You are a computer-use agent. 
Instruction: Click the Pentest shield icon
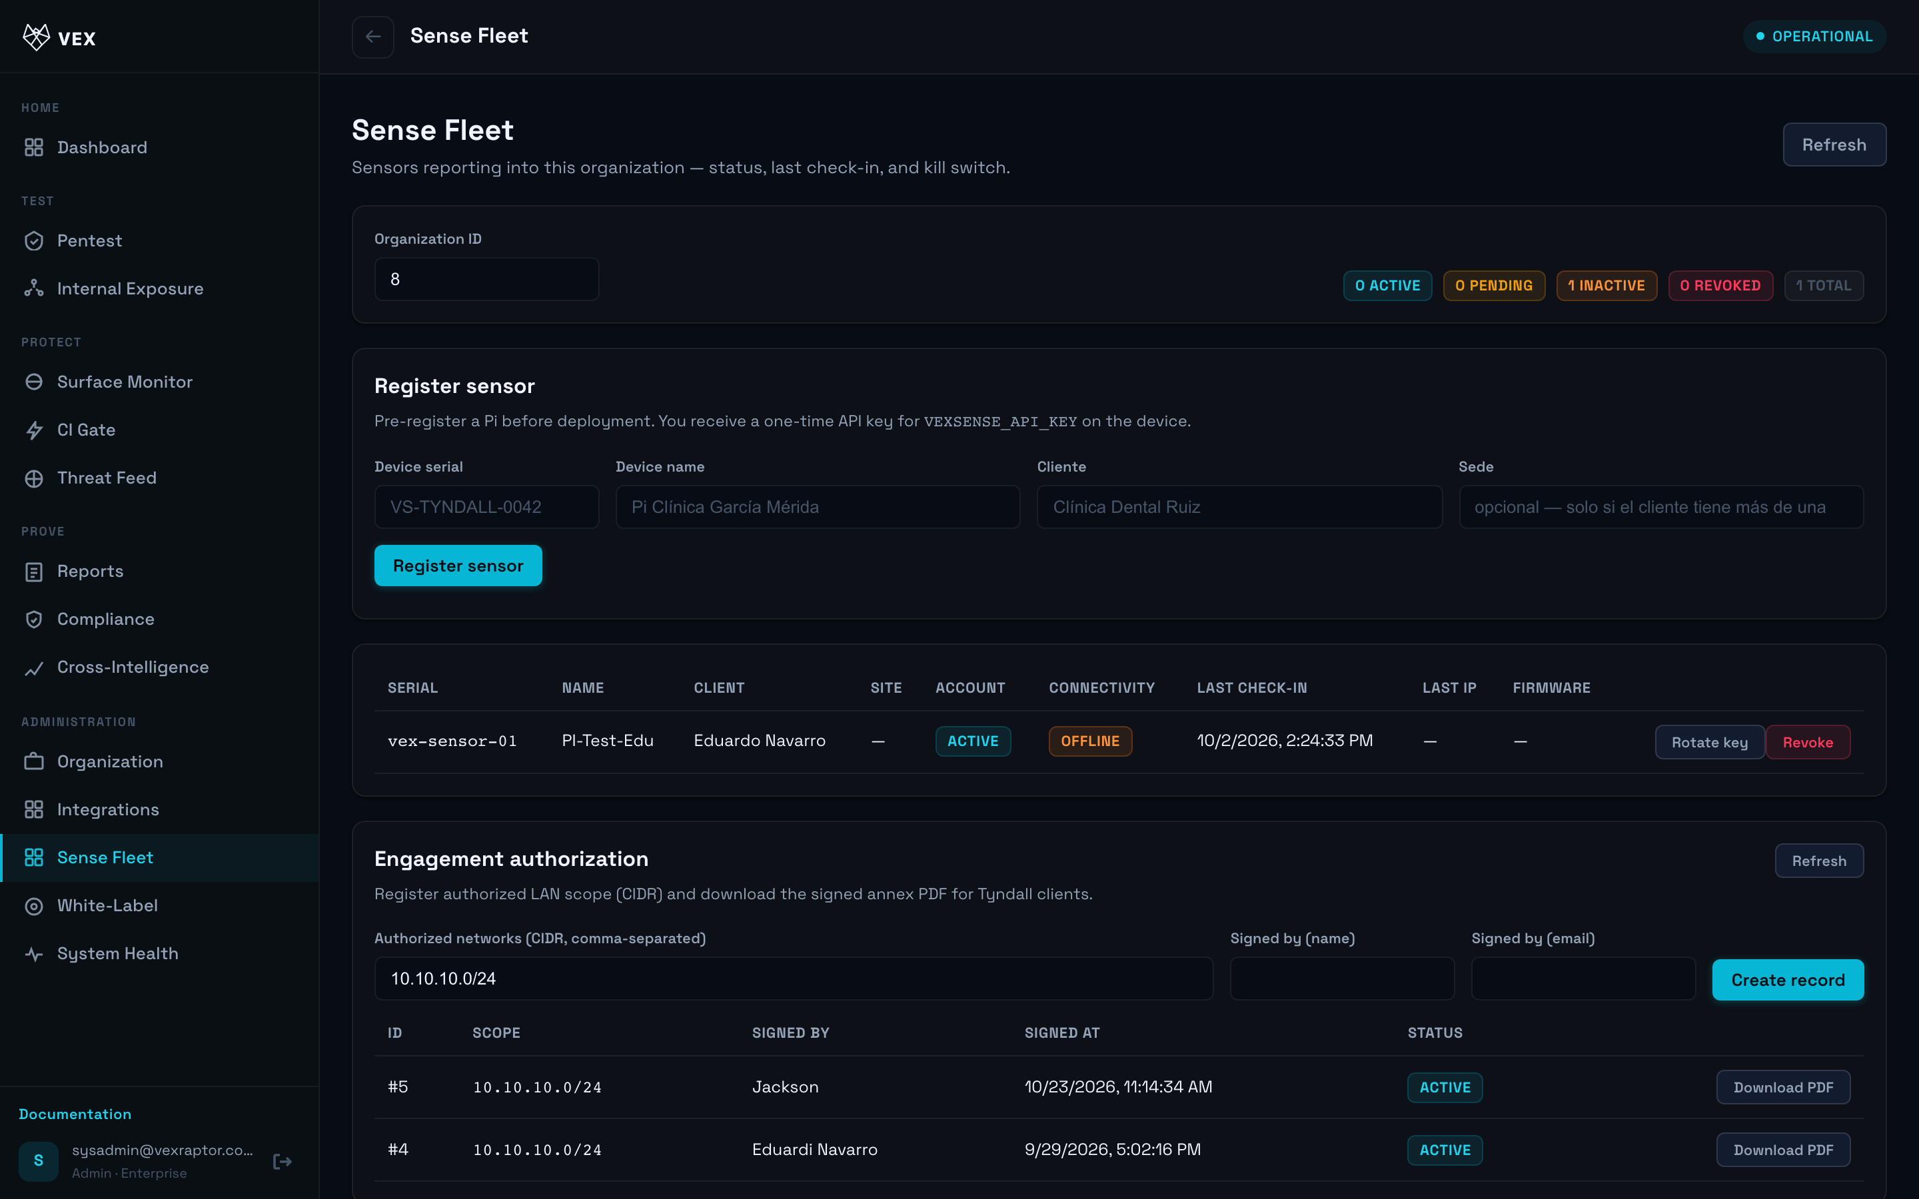pyautogui.click(x=33, y=241)
